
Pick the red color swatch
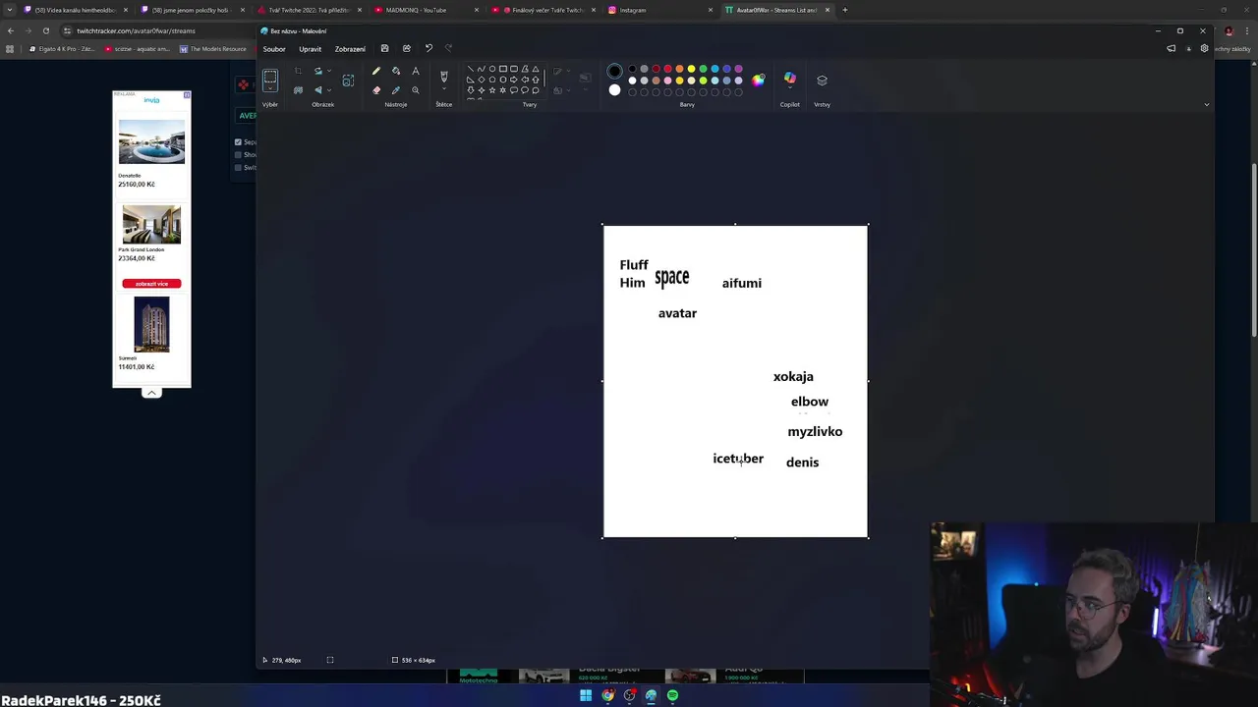click(x=667, y=70)
